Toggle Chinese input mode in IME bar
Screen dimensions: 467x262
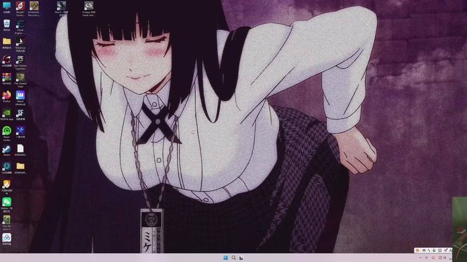tap(424, 250)
